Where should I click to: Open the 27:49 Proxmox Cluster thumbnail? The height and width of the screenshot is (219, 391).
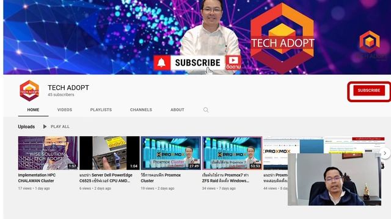(171, 153)
